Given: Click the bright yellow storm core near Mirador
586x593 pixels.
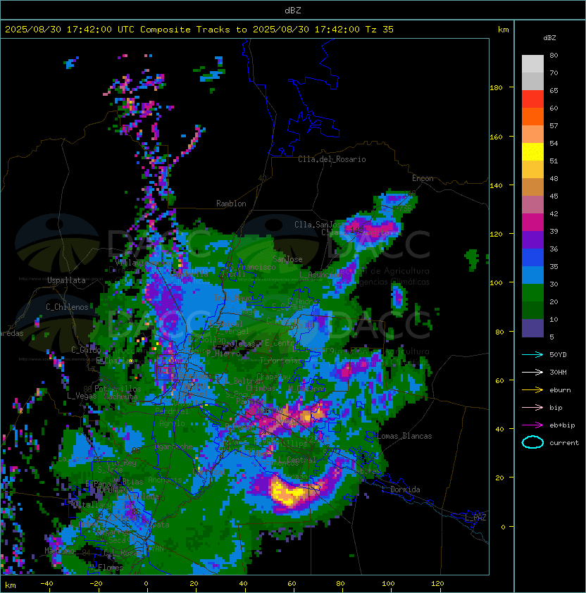Looking at the screenshot, I should 287,493.
